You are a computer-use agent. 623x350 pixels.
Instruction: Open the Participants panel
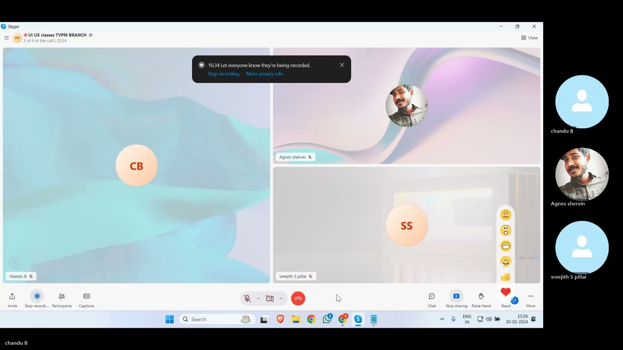point(62,299)
